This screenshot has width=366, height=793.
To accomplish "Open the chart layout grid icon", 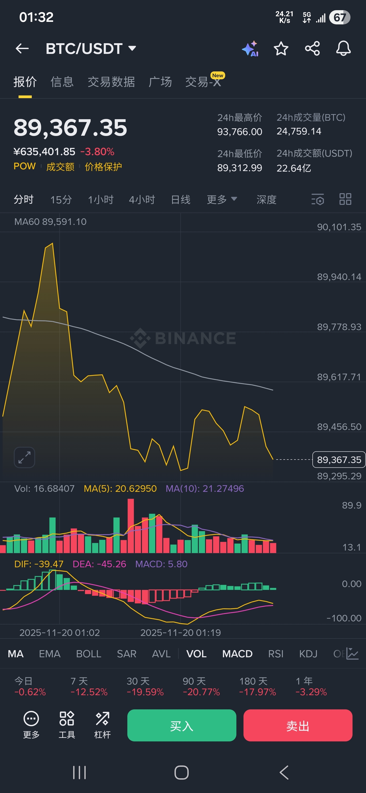I will (x=345, y=199).
